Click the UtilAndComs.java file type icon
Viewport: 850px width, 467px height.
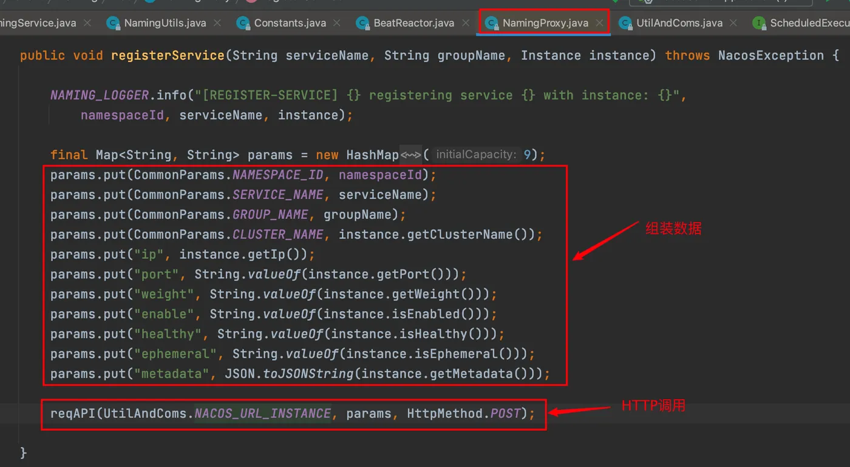pos(625,24)
